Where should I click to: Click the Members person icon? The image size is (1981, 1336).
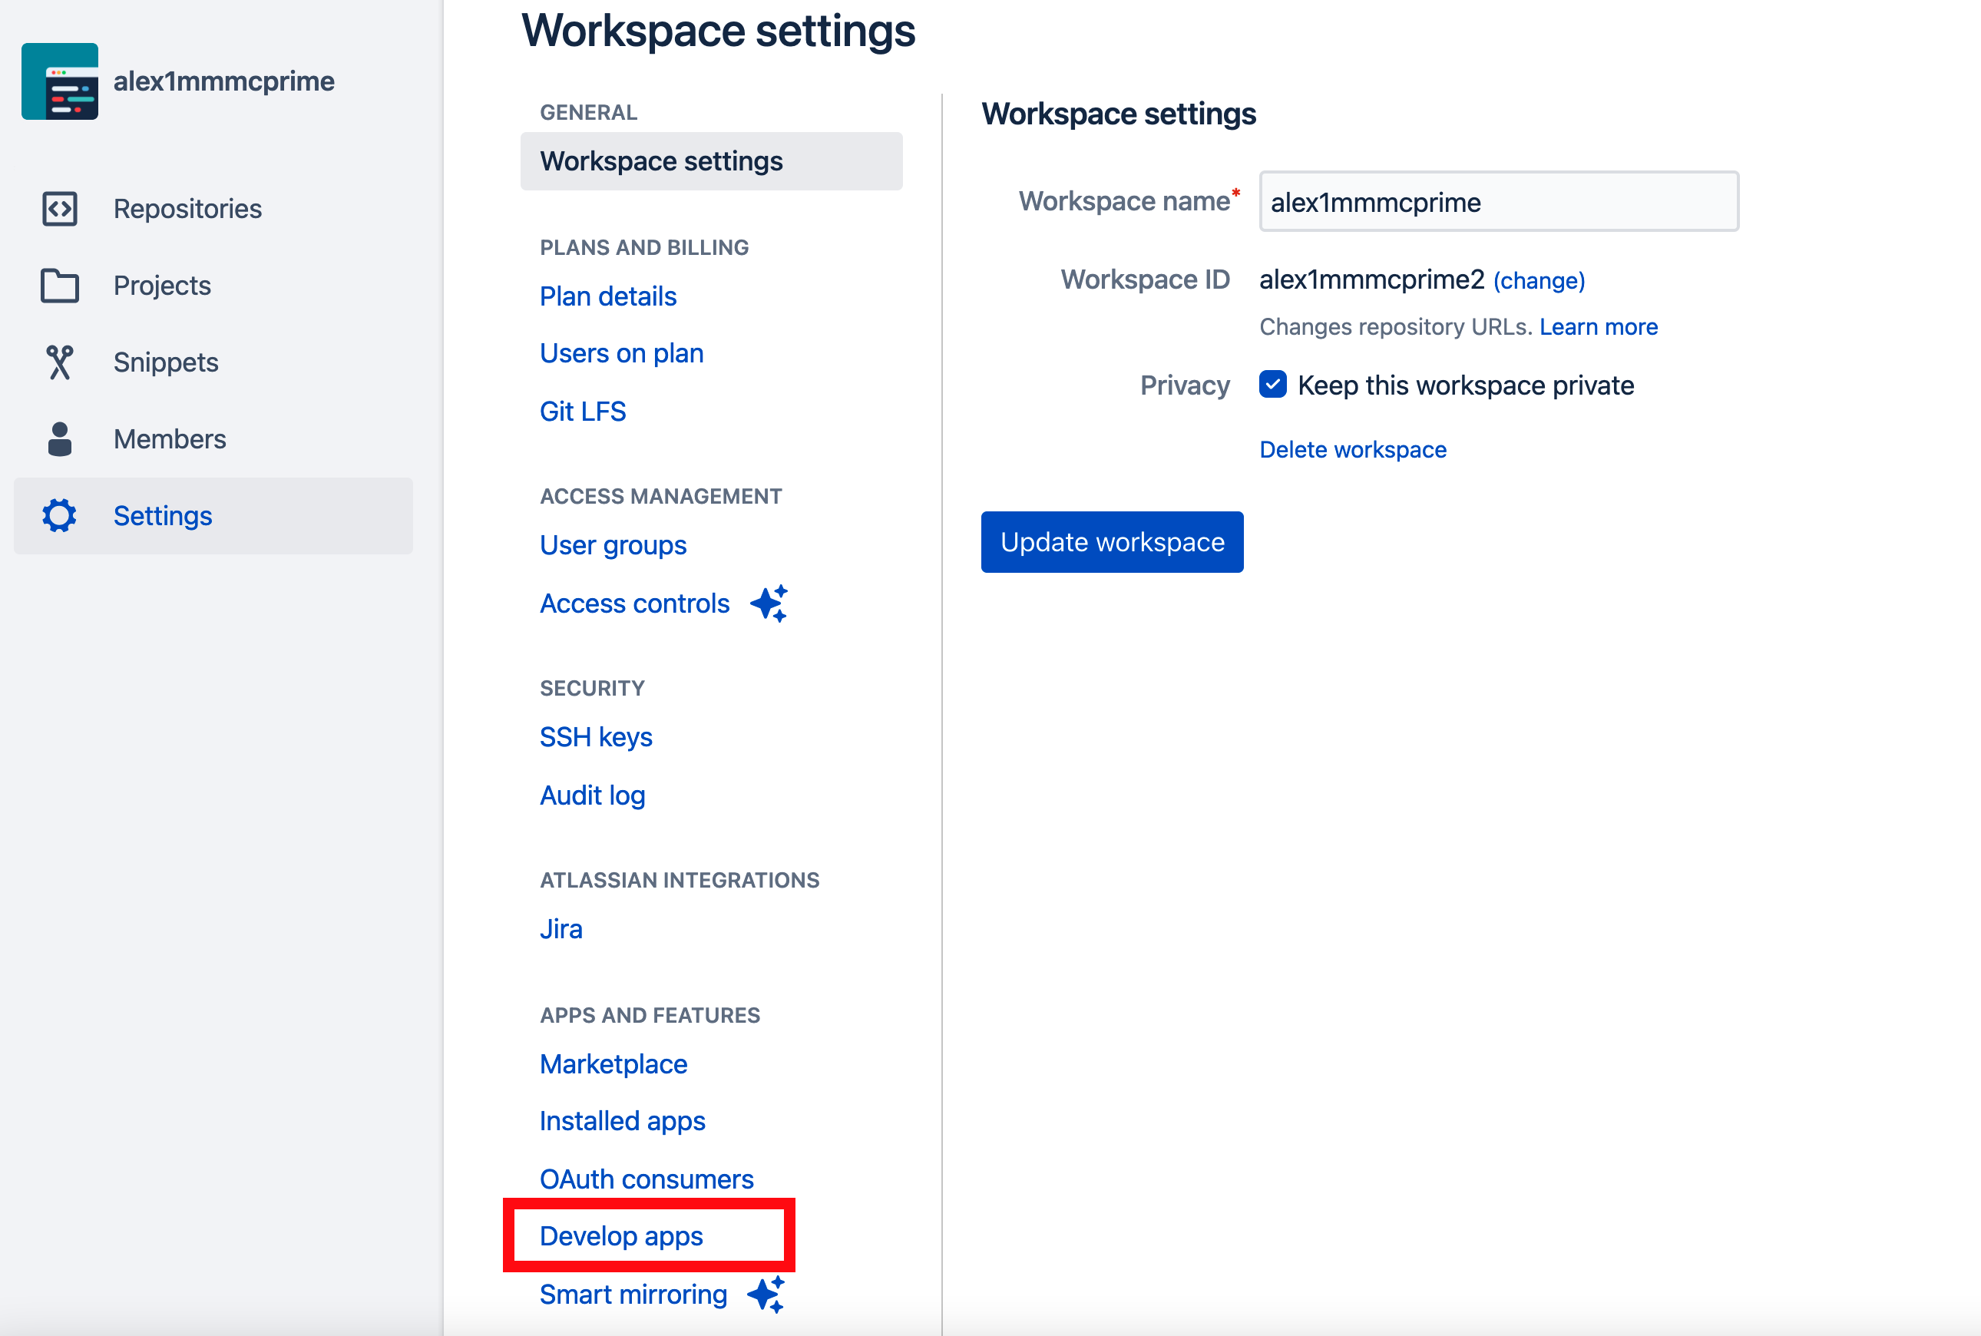coord(60,438)
